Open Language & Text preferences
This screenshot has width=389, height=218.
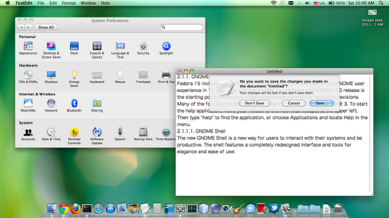120,50
